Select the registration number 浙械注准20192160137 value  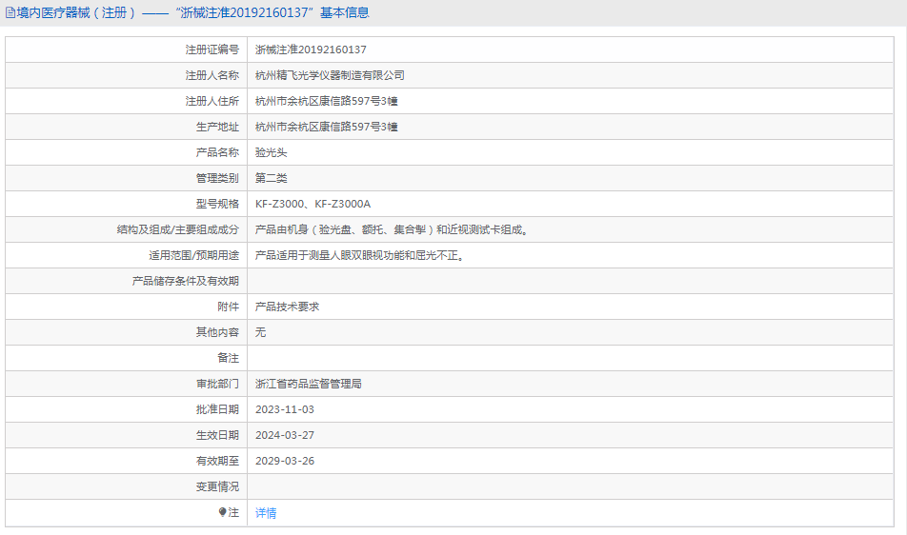(311, 50)
